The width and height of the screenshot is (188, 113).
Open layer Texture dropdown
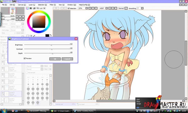click(x=23, y=24)
